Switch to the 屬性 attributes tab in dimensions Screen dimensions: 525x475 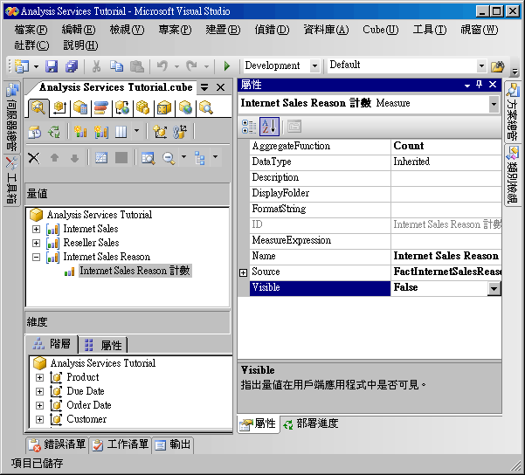click(103, 345)
